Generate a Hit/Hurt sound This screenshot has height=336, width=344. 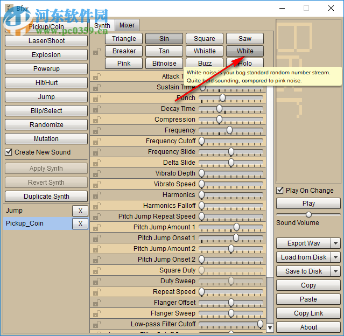point(46,83)
